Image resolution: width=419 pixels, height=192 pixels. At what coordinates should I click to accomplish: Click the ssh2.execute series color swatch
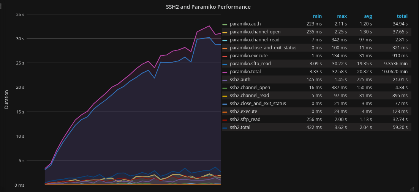point(225,112)
